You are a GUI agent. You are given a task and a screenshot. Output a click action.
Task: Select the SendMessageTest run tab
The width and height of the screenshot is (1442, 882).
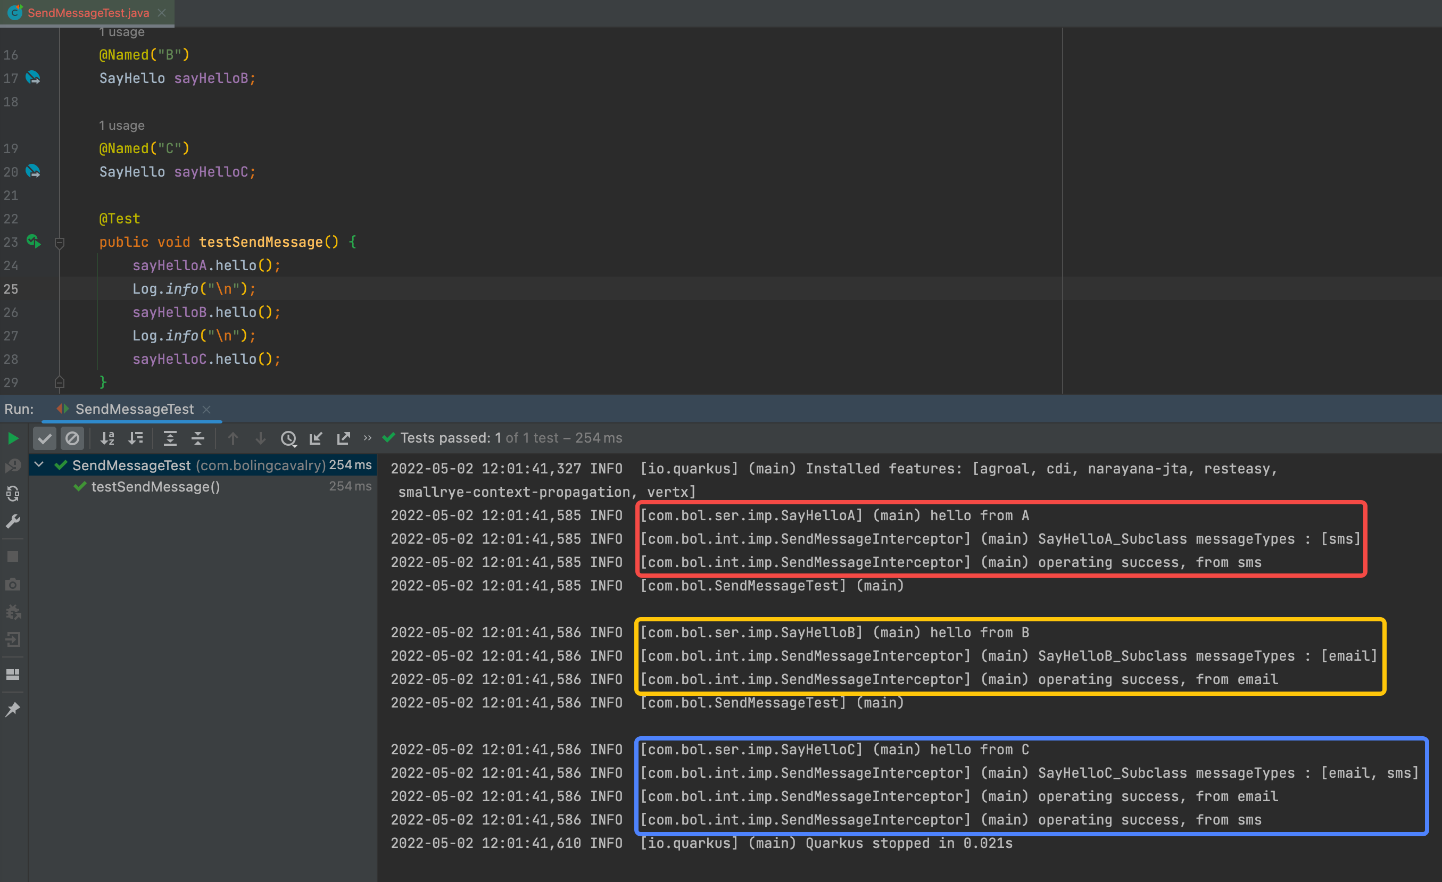pos(134,409)
